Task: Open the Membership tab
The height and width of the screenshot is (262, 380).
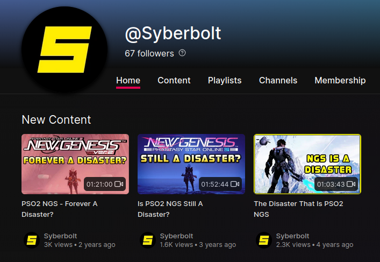Action: pos(340,80)
